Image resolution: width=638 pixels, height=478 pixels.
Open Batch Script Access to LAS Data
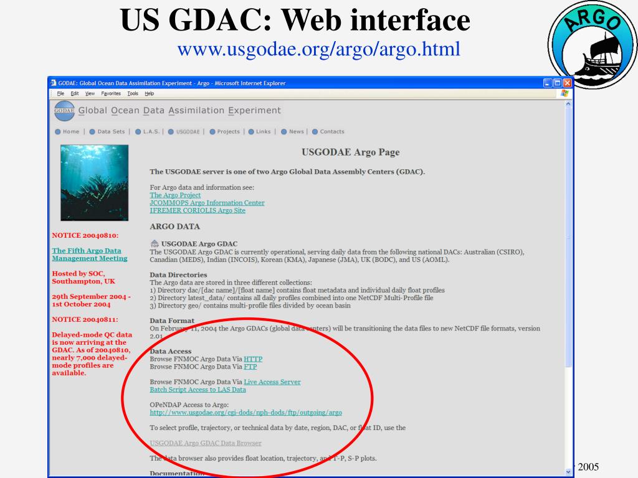coord(198,390)
